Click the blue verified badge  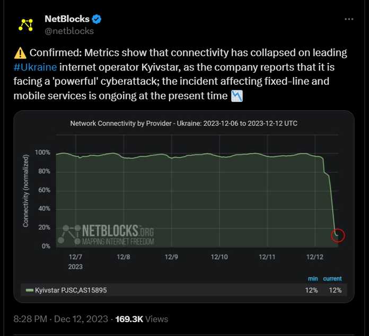point(96,19)
